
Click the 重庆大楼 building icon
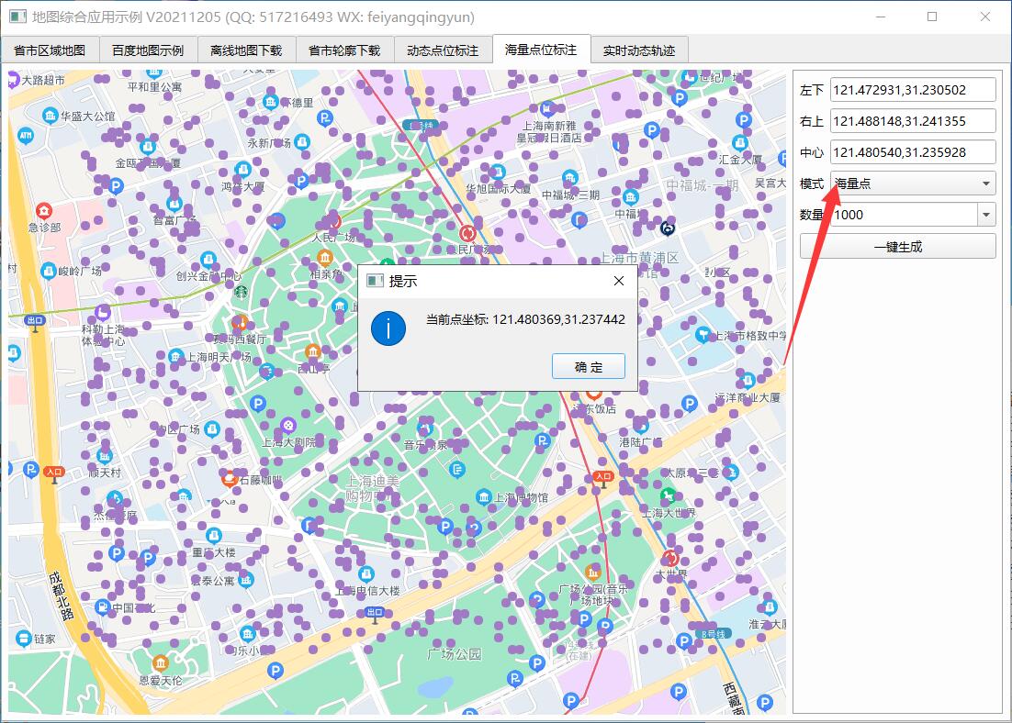pos(214,535)
